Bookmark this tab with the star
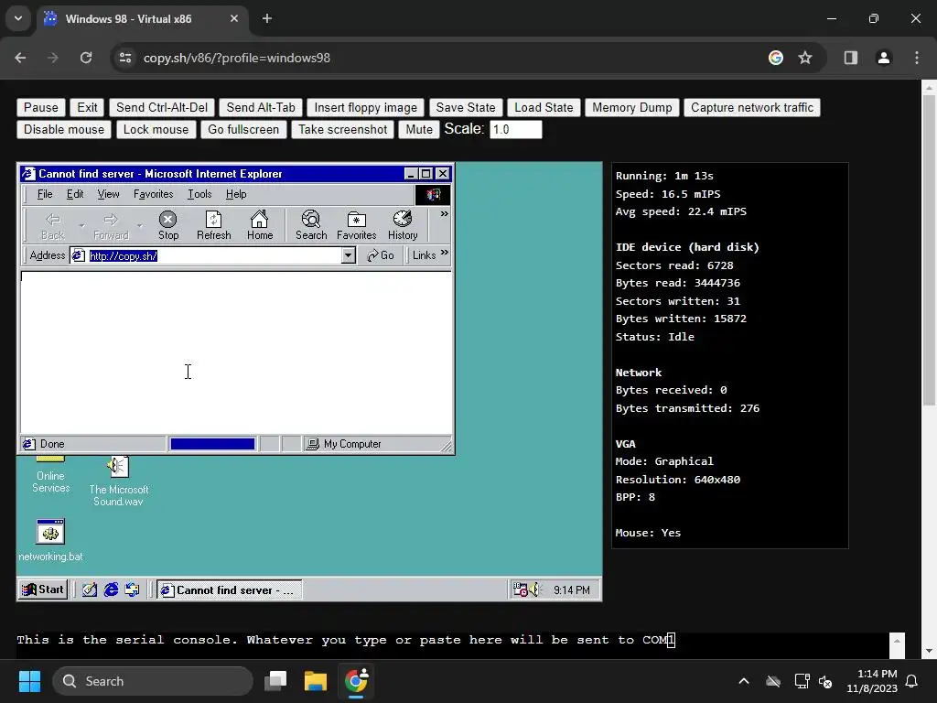Image resolution: width=937 pixels, height=703 pixels. tap(805, 58)
